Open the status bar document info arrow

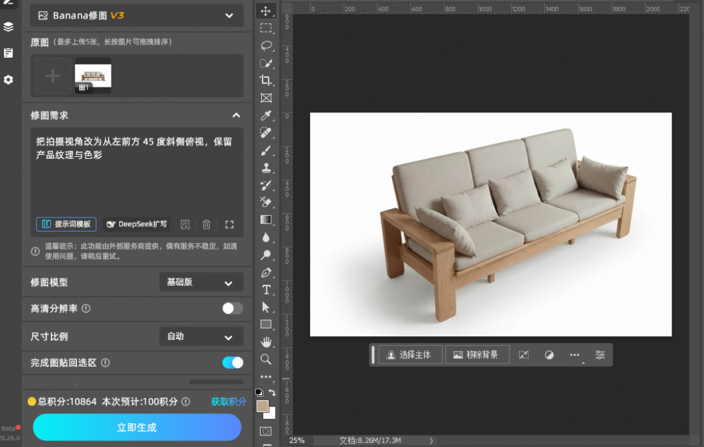[431, 441]
